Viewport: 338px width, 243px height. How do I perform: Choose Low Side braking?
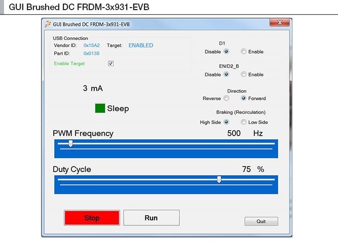tap(244, 122)
